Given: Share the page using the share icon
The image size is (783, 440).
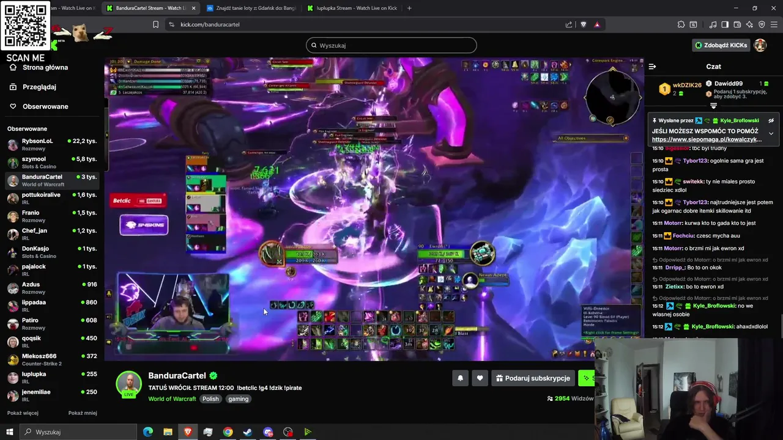Looking at the screenshot, I should (x=569, y=24).
